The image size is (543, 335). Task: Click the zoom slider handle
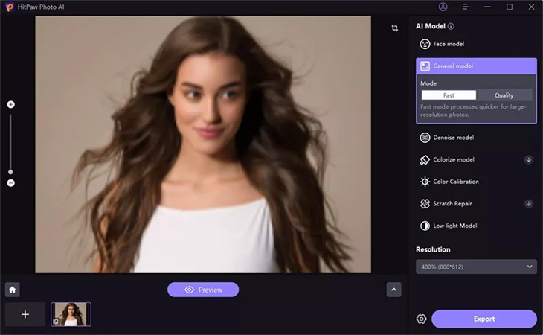(10, 172)
